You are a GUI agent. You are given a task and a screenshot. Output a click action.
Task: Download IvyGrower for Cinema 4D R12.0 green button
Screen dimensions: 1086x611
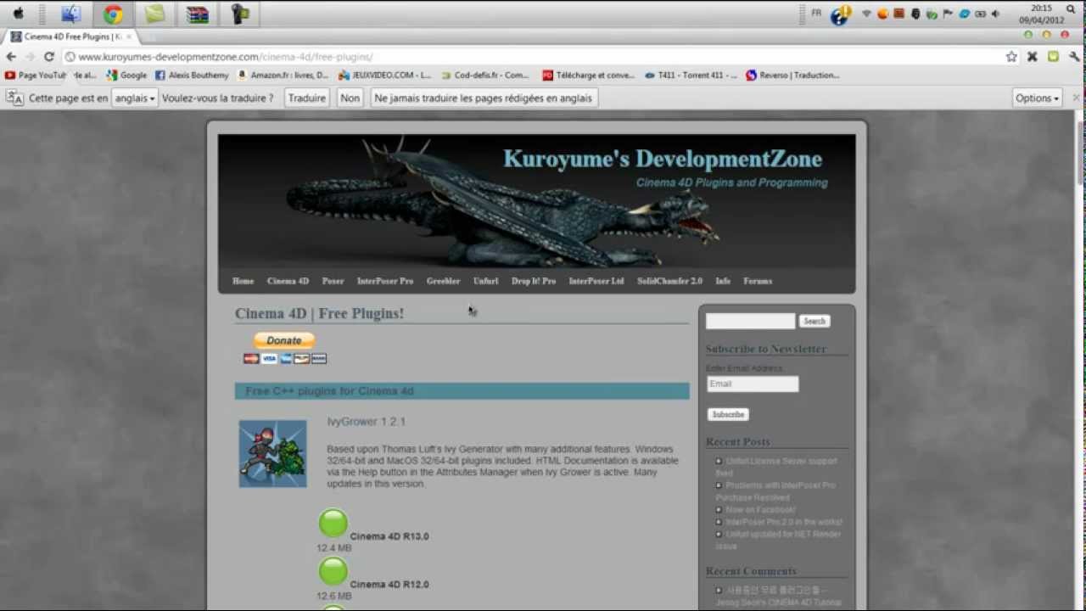click(333, 571)
